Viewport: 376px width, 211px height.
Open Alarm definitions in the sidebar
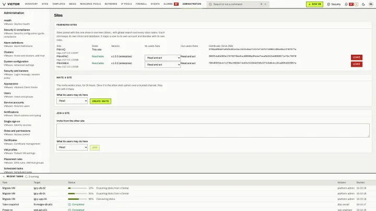coord(18,44)
